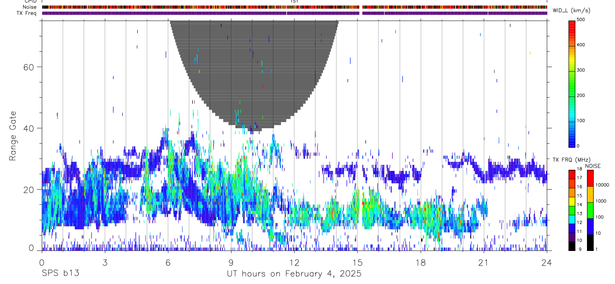Click the yellow 14–15 MHz segment of TX FRQ colorbar
Viewport: 615px width, 284px height.
[572, 200]
